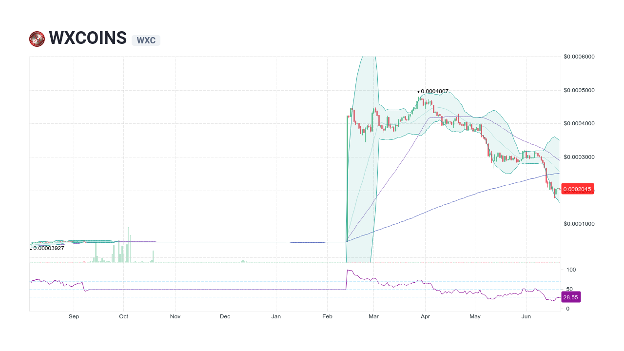This screenshot has height=351, width=624.
Task: Click the 0 level label in the indicator pane
Action: coord(567,309)
